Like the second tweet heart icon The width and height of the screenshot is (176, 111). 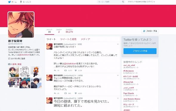coord(76,93)
